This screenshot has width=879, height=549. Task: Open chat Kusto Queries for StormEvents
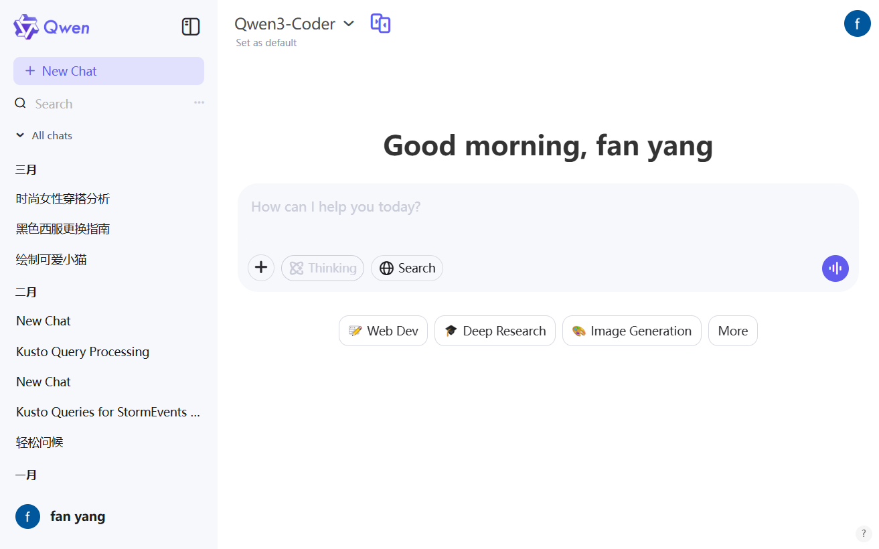pos(108,412)
